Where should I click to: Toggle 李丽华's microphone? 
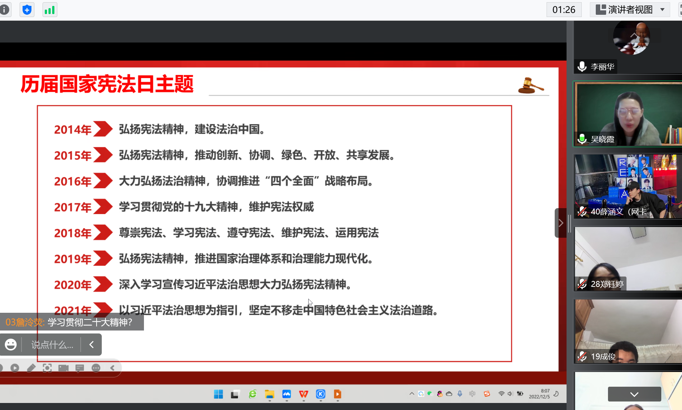click(x=582, y=67)
